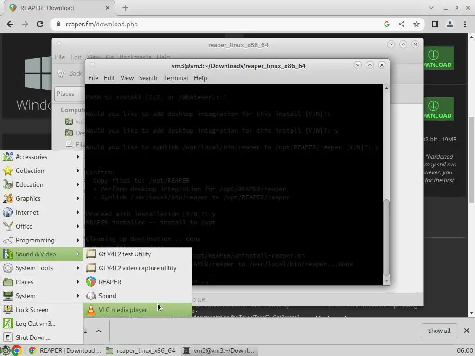
Task: Expand the Collection category
Action: pyautogui.click(x=42, y=171)
